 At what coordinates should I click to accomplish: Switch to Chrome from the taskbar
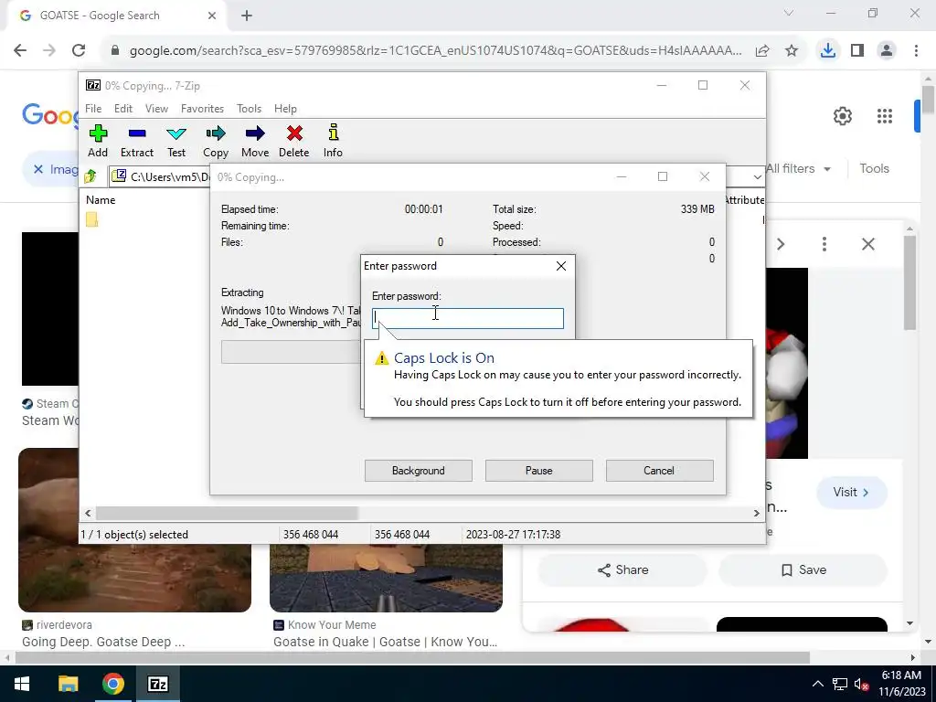click(x=112, y=684)
